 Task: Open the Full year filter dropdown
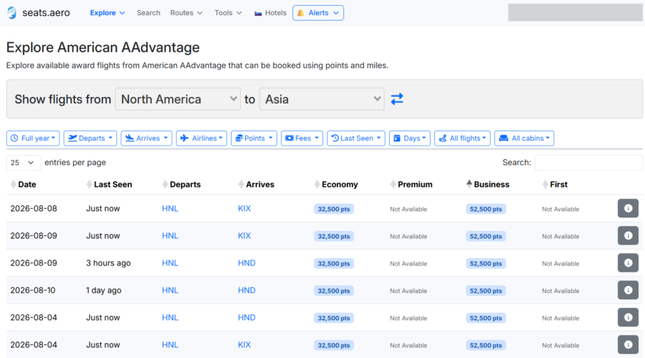click(33, 138)
